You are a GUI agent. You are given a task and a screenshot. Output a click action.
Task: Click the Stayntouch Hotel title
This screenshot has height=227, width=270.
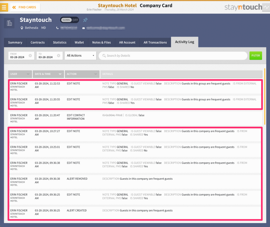click(x=117, y=6)
